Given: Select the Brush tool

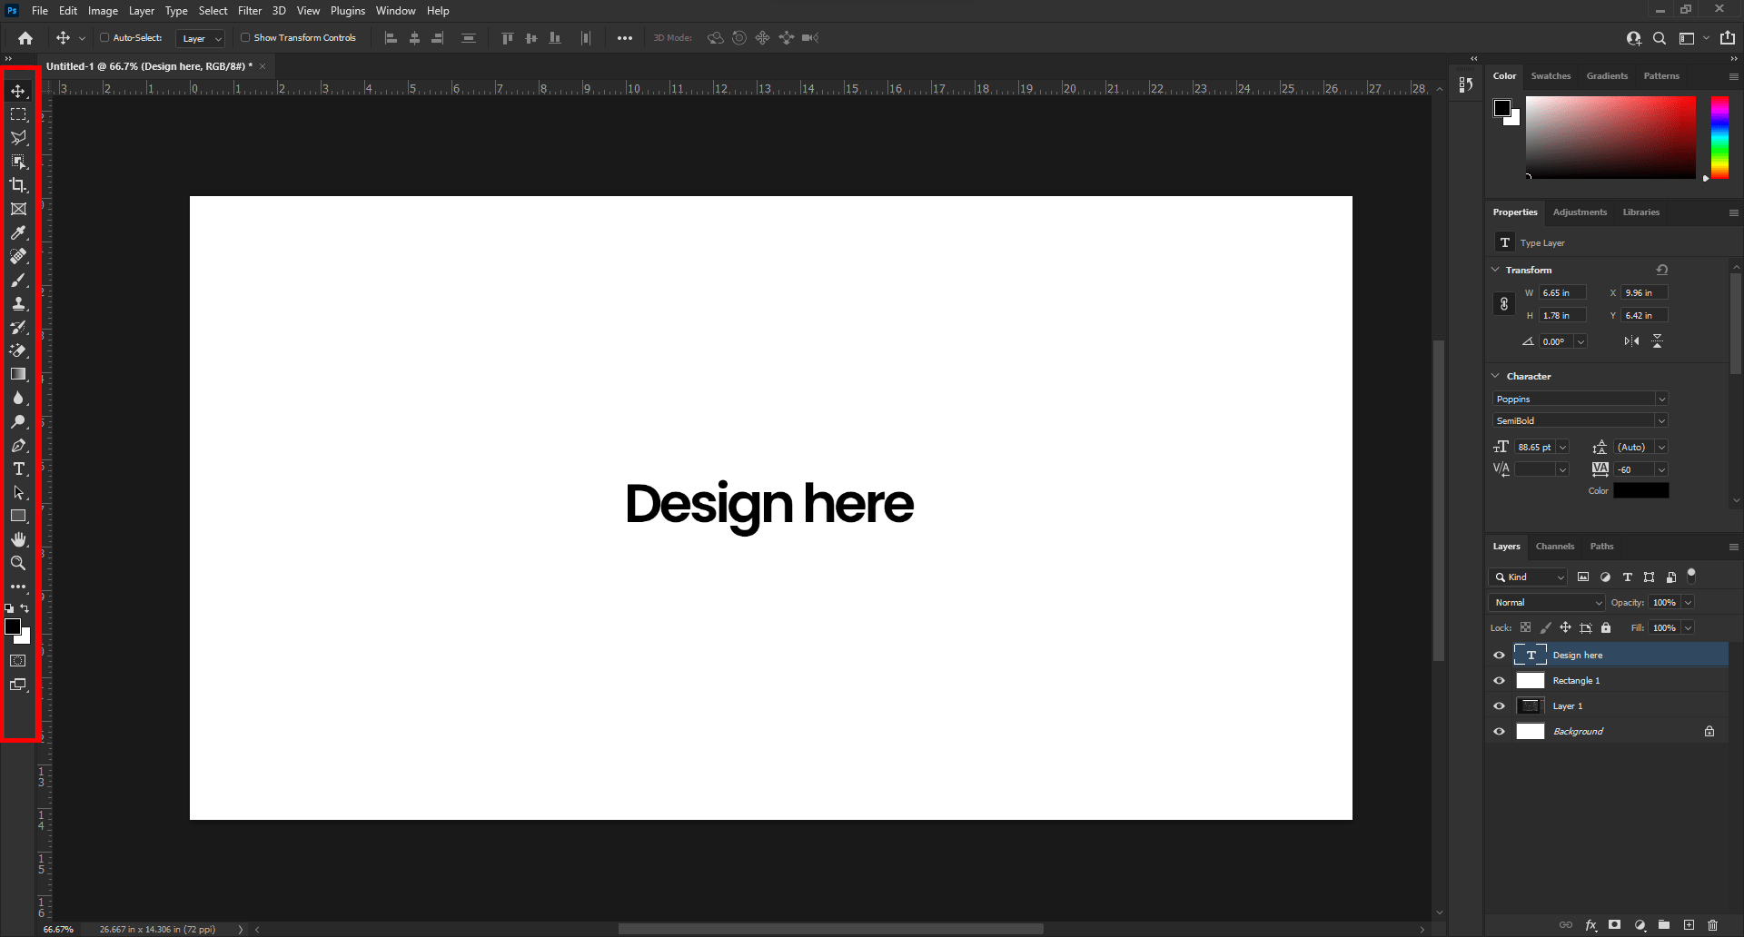Looking at the screenshot, I should (x=18, y=280).
